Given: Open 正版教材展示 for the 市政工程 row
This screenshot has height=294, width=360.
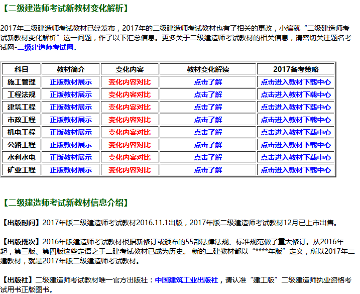Looking at the screenshot, I should click(71, 120).
